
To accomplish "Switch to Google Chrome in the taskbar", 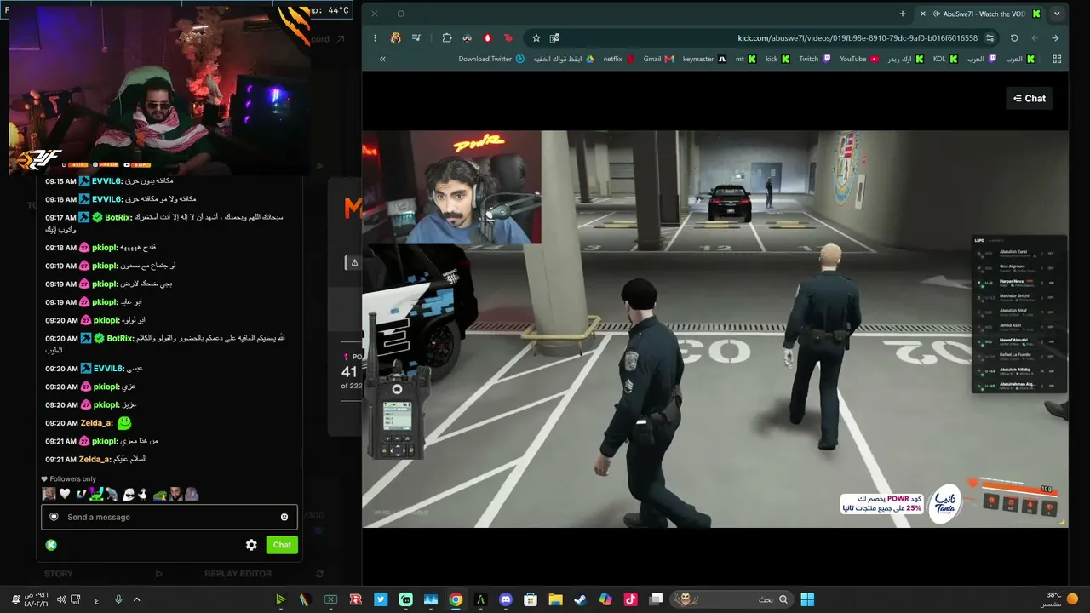I will tap(456, 599).
